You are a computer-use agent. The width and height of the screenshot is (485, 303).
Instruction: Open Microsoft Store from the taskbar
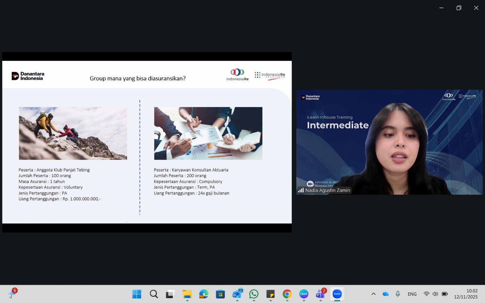(220, 294)
